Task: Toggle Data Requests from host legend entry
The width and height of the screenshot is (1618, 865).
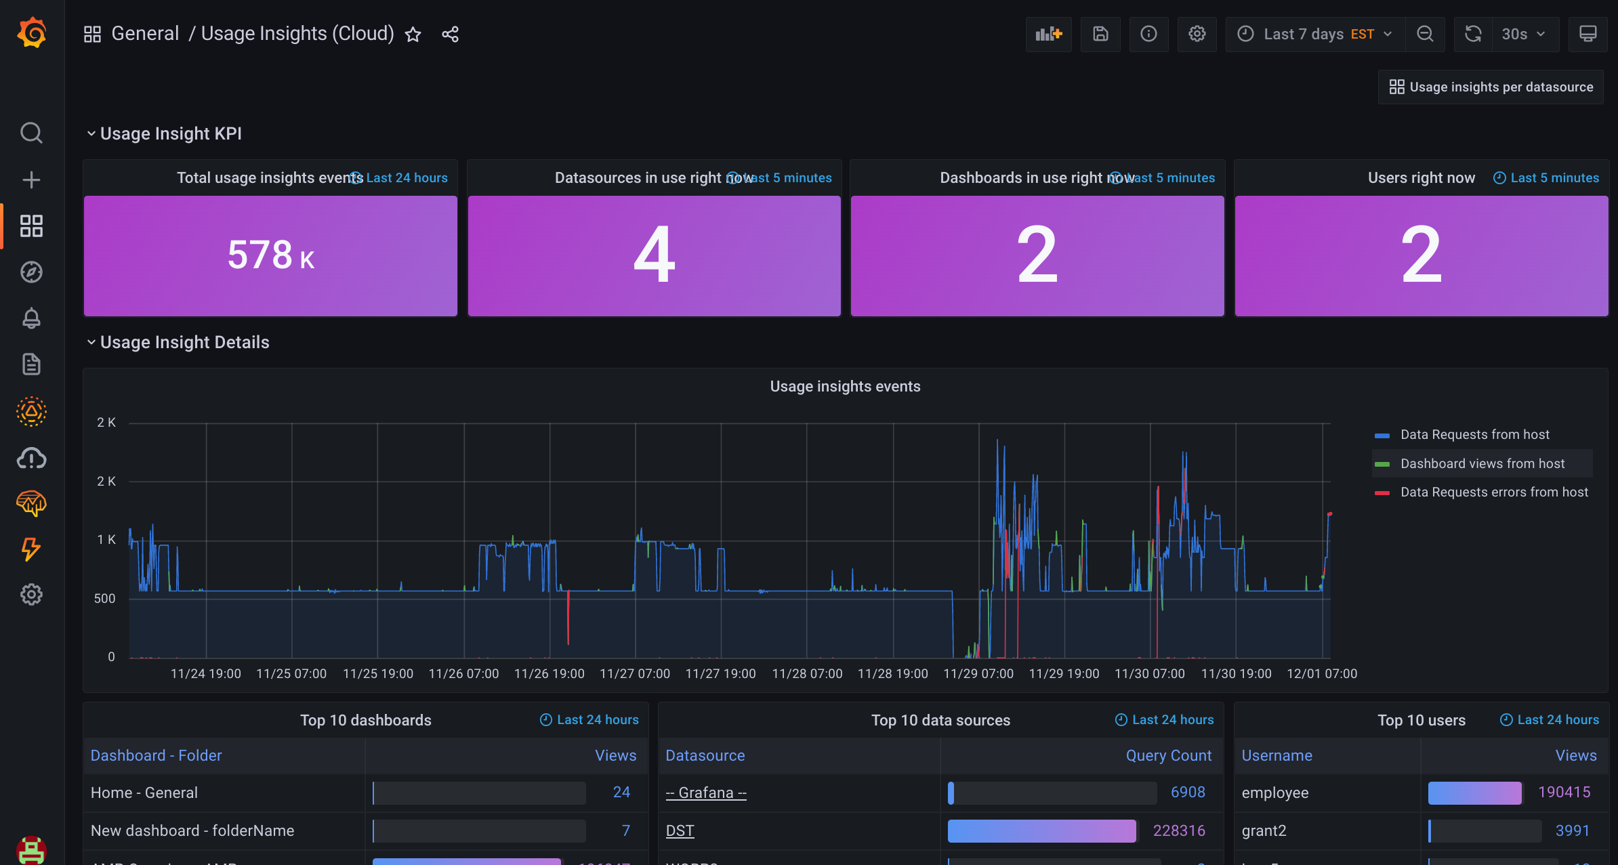Action: point(1474,434)
